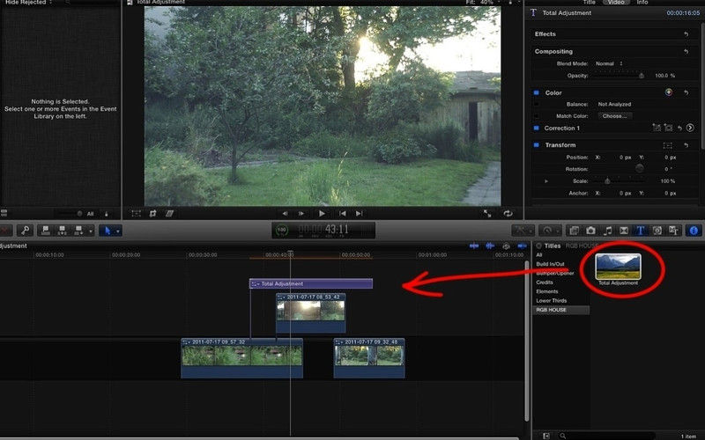Screen dimensions: 705x440
Task: Expand the Scale disclosure triangle
Action: [x=546, y=181]
